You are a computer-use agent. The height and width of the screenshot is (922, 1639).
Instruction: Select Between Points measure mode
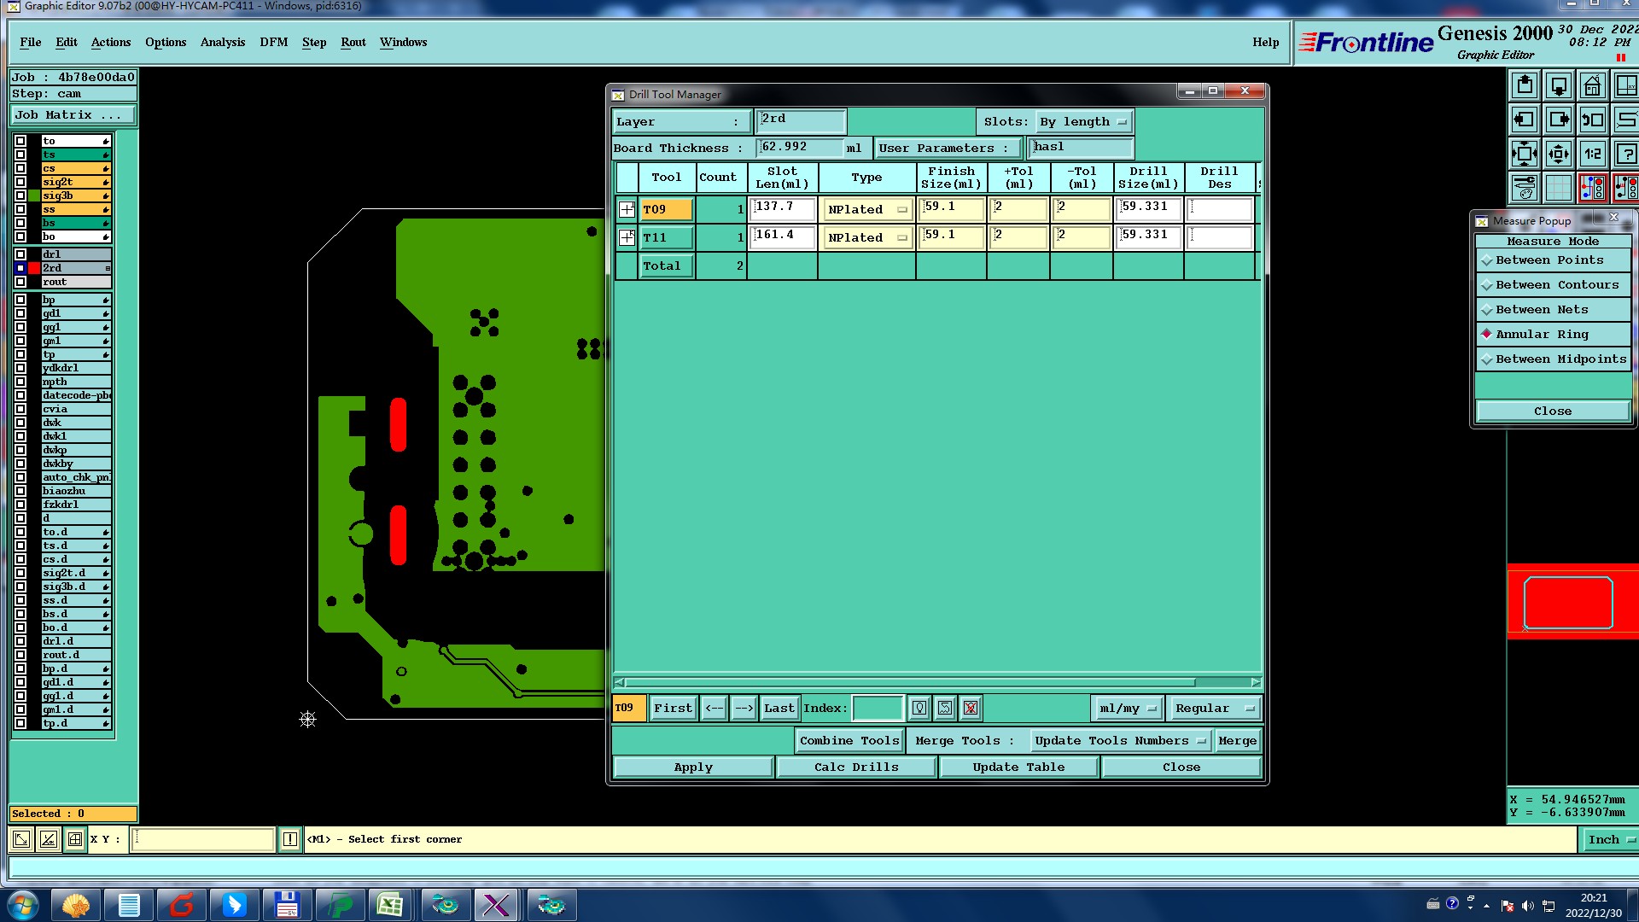1549,260
